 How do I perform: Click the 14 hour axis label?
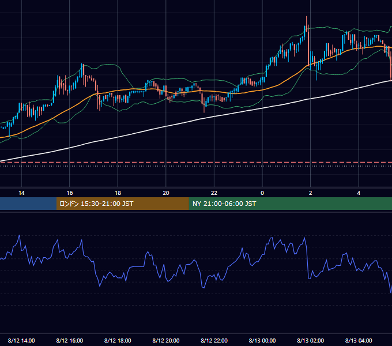(21, 193)
